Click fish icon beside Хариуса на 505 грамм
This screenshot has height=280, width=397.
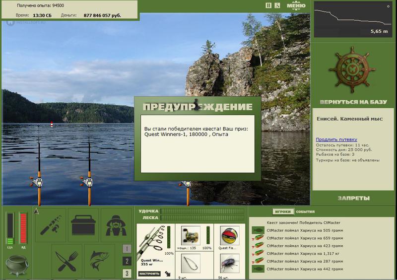click(x=258, y=230)
